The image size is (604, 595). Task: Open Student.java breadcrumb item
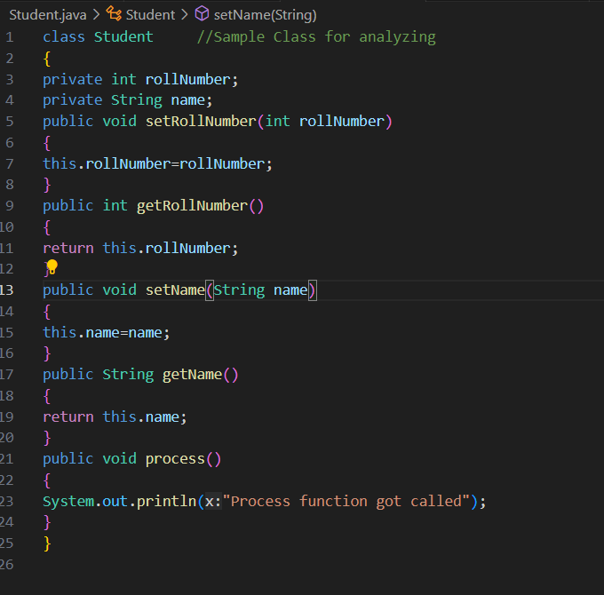(x=48, y=14)
